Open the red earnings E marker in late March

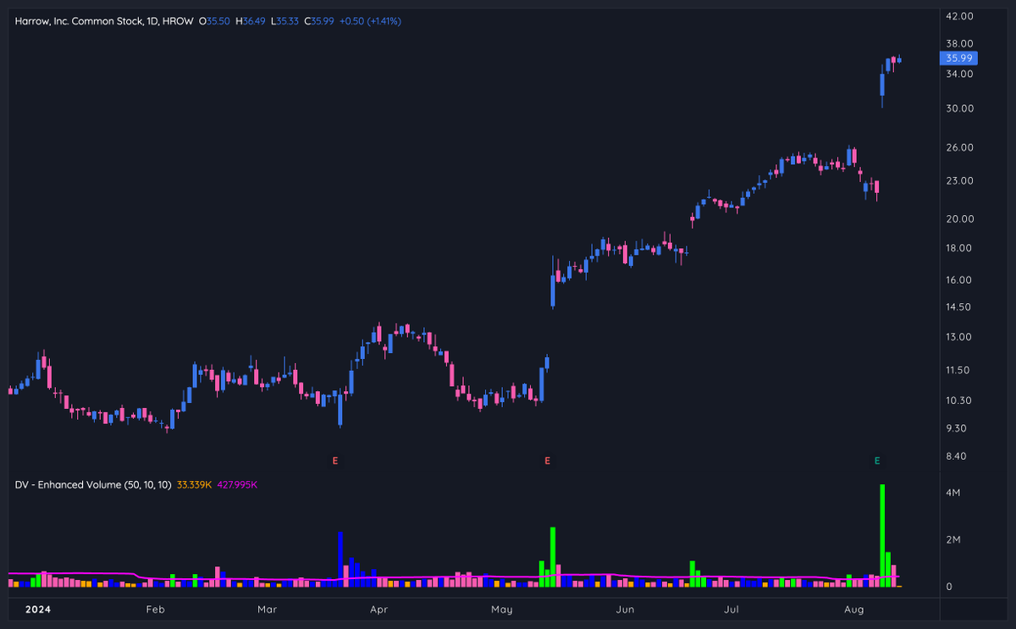click(x=335, y=461)
